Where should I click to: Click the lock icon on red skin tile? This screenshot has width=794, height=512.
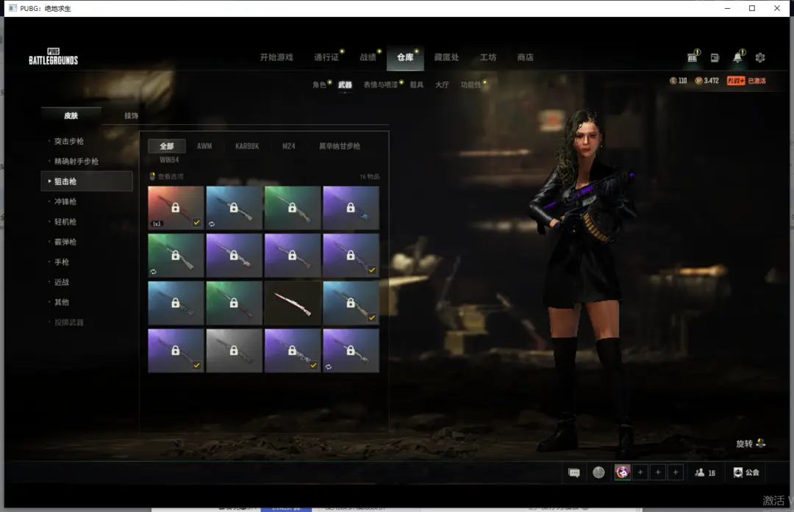click(x=175, y=207)
